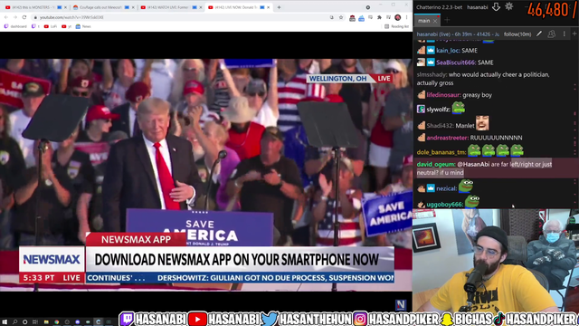The width and height of the screenshot is (579, 326).
Task: Open File Explorer from the taskbar
Action: [46, 322]
